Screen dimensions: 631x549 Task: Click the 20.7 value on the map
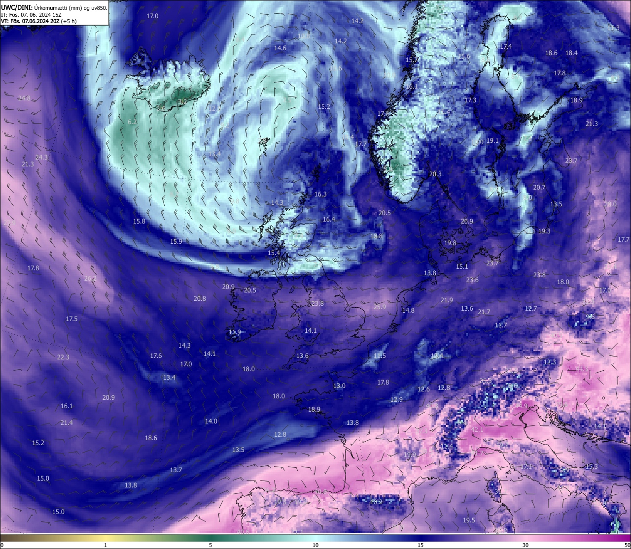(539, 188)
